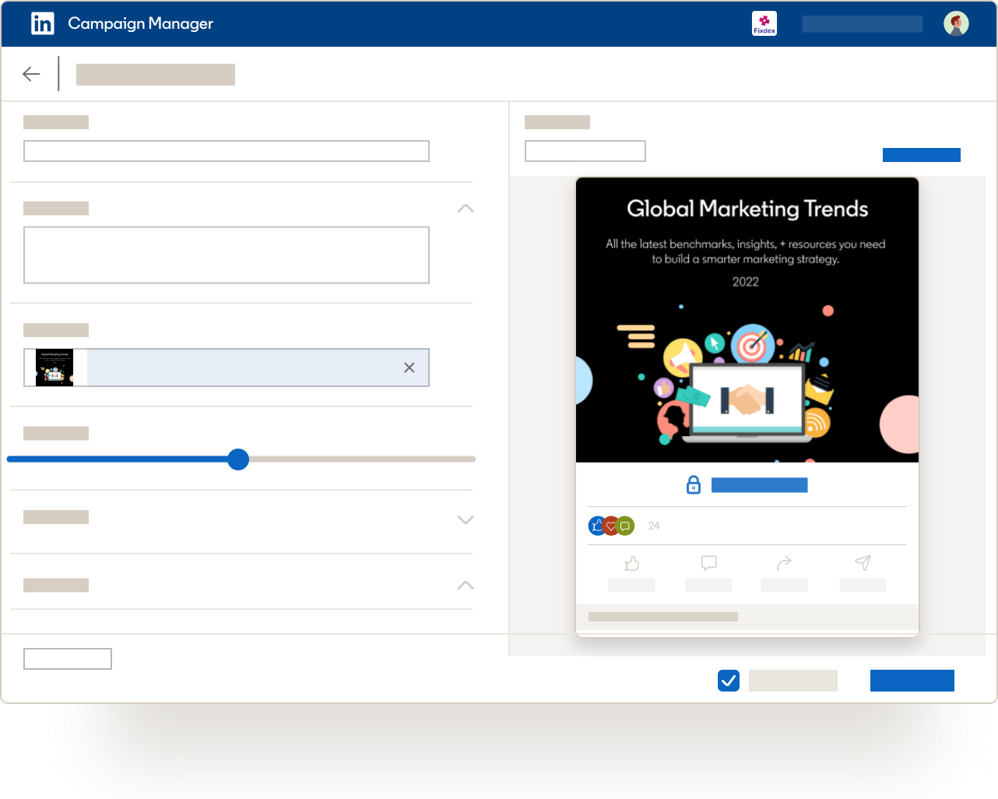Open the Fixdex app icon
Viewport: 998px width, 799px height.
click(x=764, y=23)
